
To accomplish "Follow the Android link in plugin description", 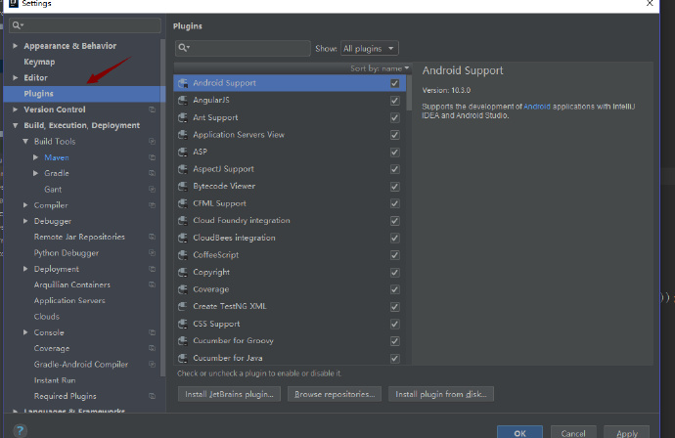I will pos(536,107).
